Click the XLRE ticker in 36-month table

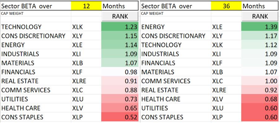(x=219, y=90)
